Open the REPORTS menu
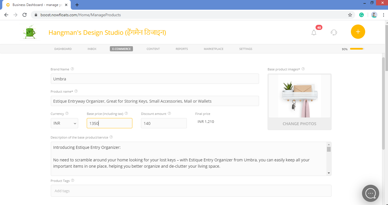Screen dimensions: 388x205 pyautogui.click(x=182, y=49)
